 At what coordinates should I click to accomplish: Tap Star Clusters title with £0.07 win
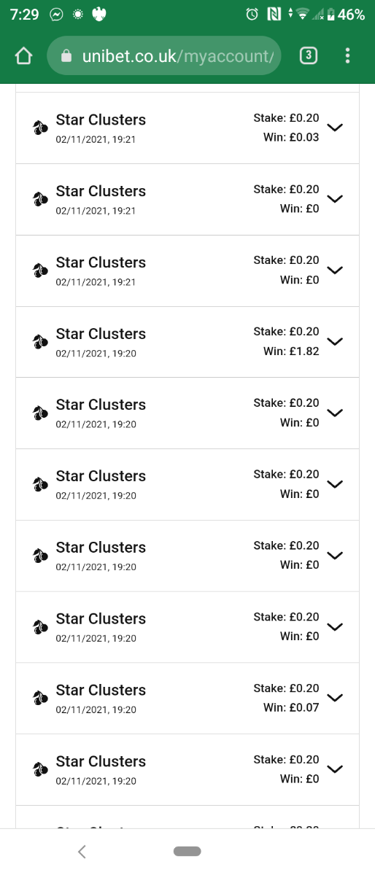[x=101, y=690]
